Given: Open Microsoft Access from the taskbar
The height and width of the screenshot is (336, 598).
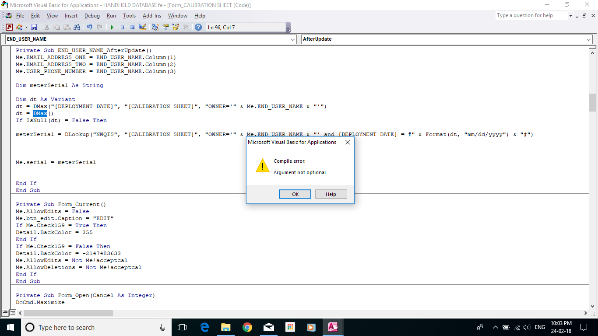Looking at the screenshot, I should coord(333,327).
